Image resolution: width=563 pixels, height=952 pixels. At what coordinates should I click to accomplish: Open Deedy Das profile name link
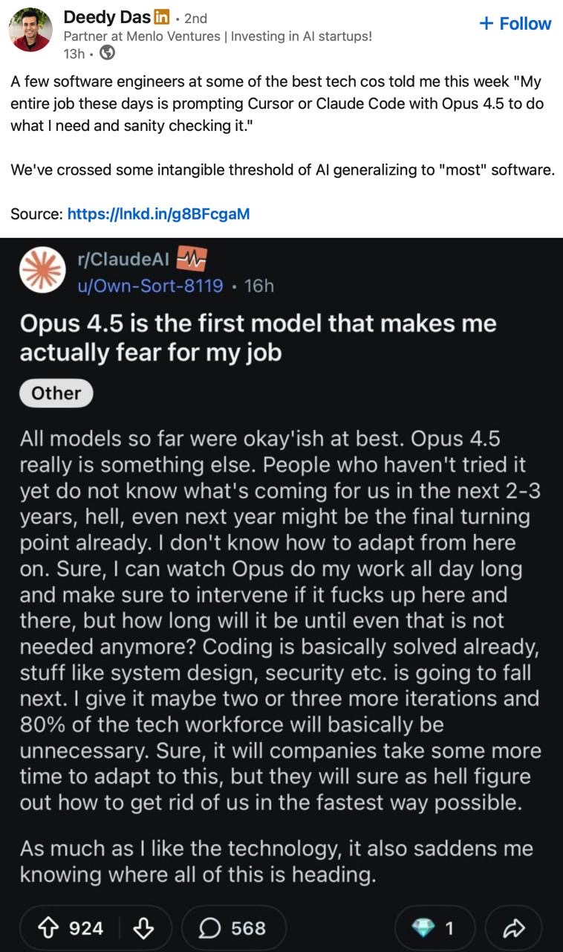(x=107, y=17)
